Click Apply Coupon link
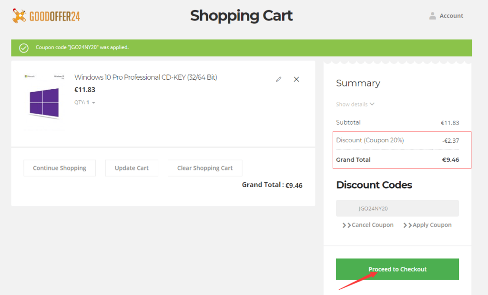 [427, 225]
